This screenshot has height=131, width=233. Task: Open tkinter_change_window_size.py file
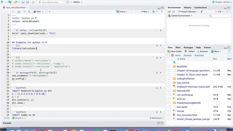pos(193,119)
